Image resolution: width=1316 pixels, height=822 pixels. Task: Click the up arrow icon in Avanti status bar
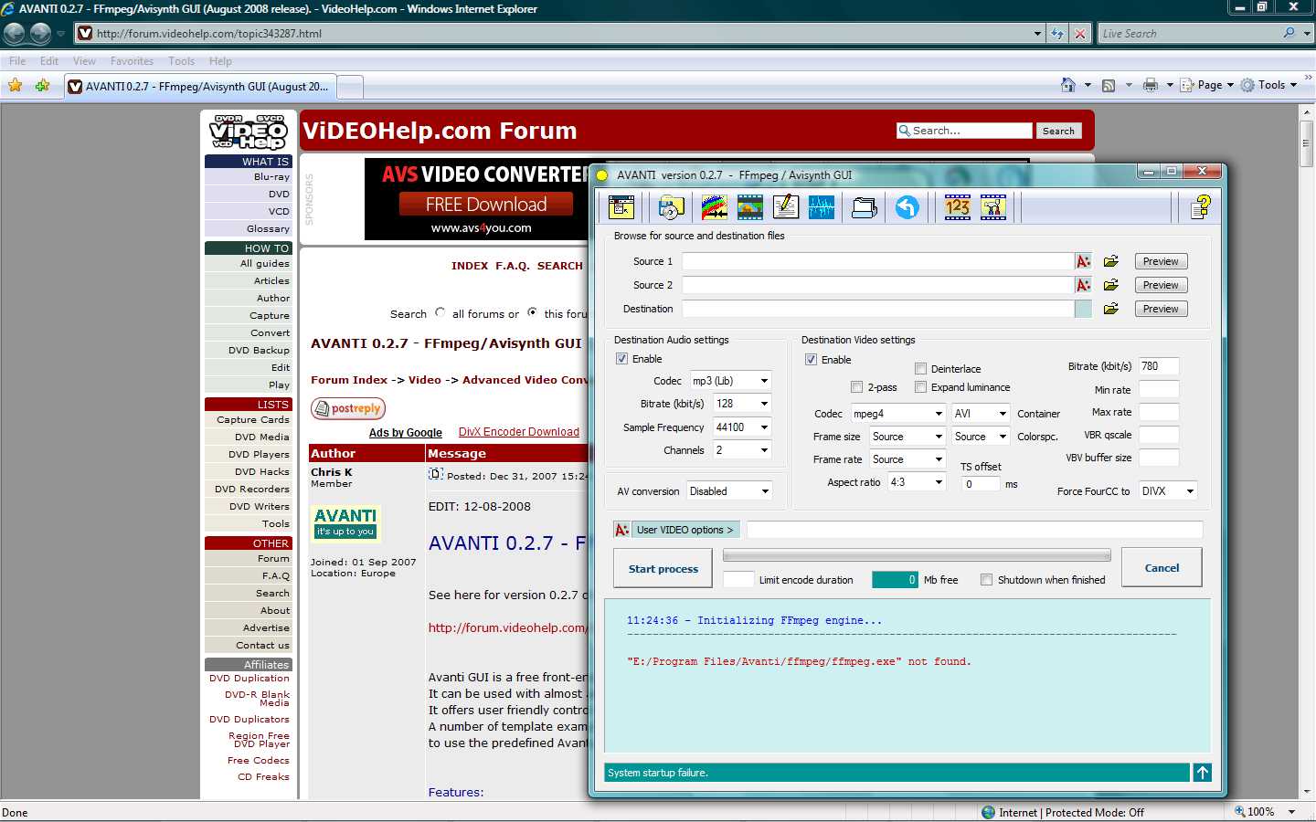coord(1203,773)
